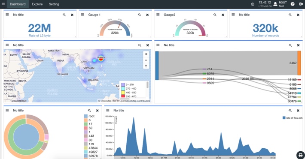Open the map panel menu icon
The height and width of the screenshot is (159, 305).
[x=7, y=45]
